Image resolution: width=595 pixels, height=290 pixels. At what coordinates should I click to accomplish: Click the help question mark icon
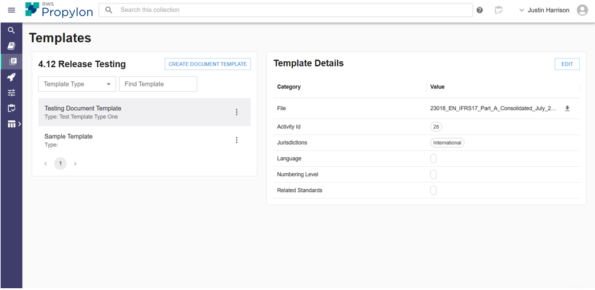click(480, 10)
